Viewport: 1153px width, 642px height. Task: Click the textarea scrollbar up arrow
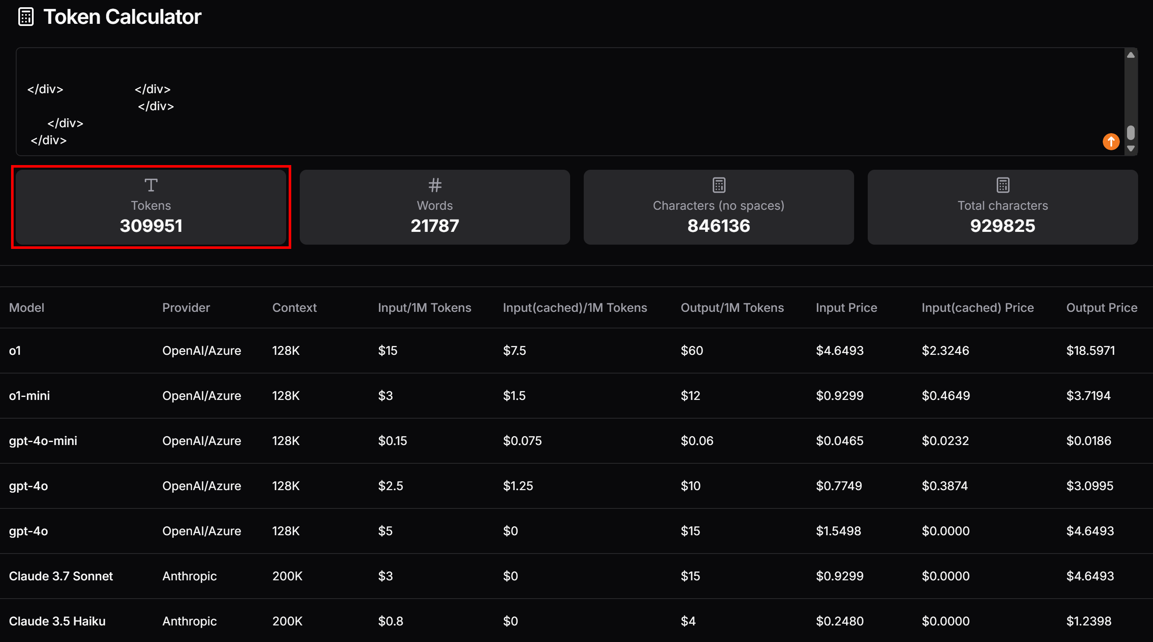[x=1130, y=55]
